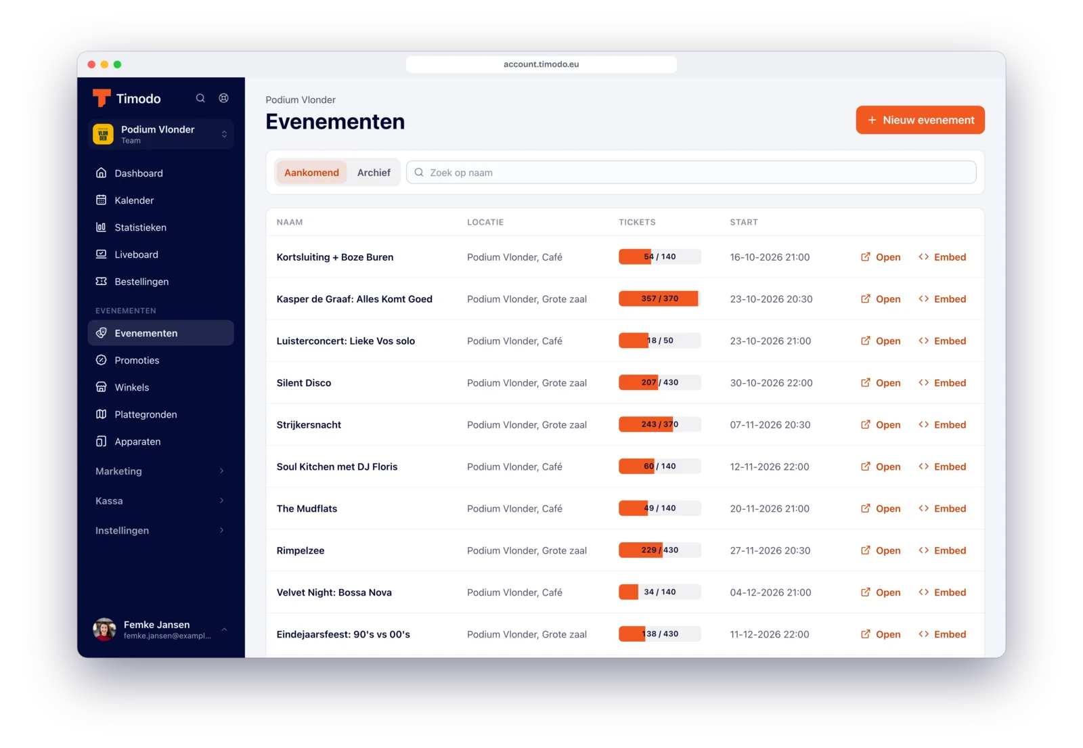Click Embed for Luisterconcert: Lieke Vos solo
This screenshot has height=748, width=1083.
942,341
